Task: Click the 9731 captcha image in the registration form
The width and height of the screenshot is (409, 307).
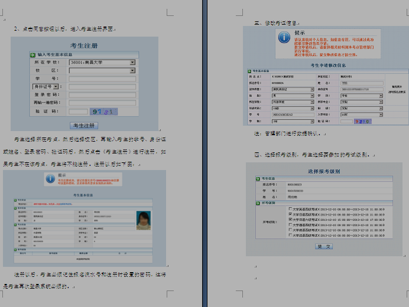Action: pos(103,112)
